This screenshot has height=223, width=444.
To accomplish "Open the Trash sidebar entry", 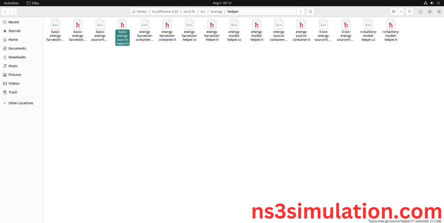I will [x=13, y=92].
